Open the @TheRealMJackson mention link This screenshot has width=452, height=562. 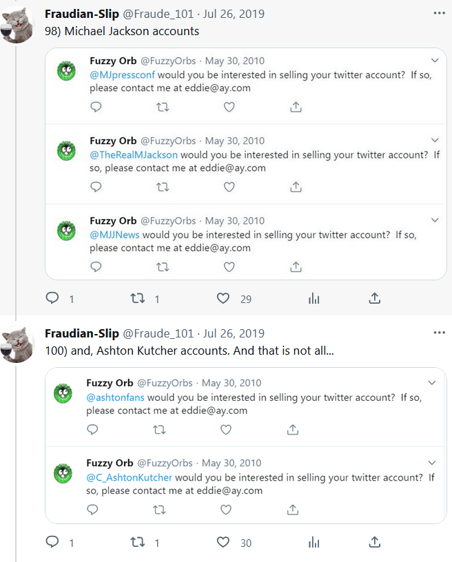[134, 154]
